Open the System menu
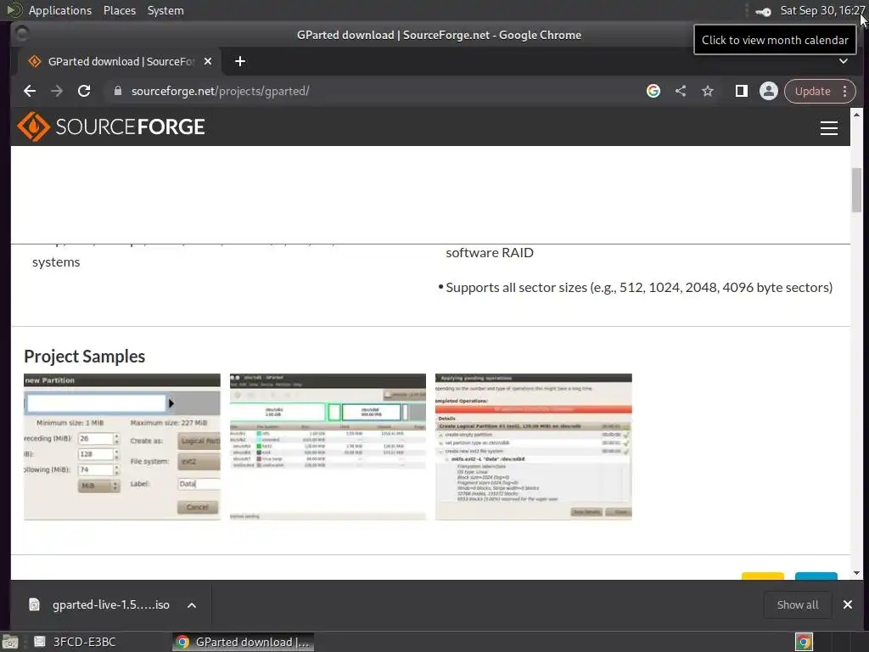This screenshot has height=652, width=869. coord(165,10)
